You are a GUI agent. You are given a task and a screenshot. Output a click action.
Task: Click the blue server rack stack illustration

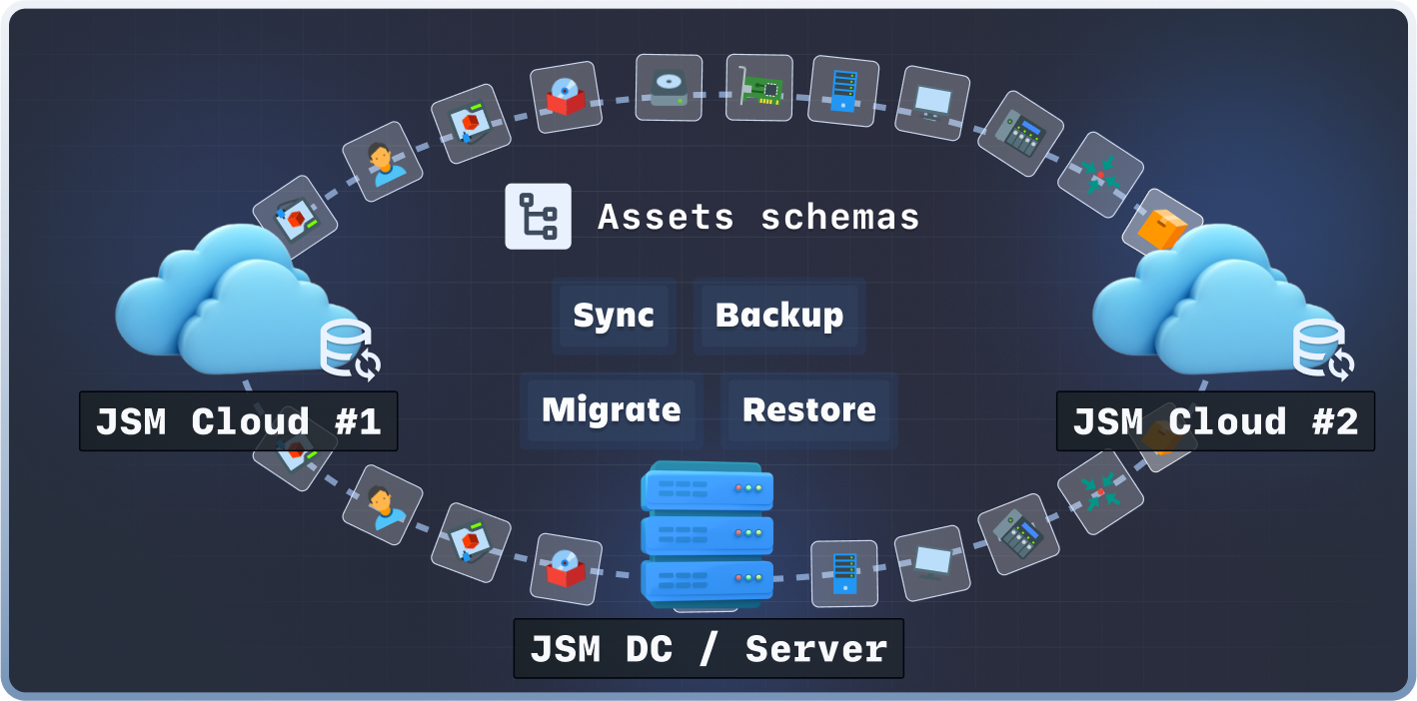(708, 533)
